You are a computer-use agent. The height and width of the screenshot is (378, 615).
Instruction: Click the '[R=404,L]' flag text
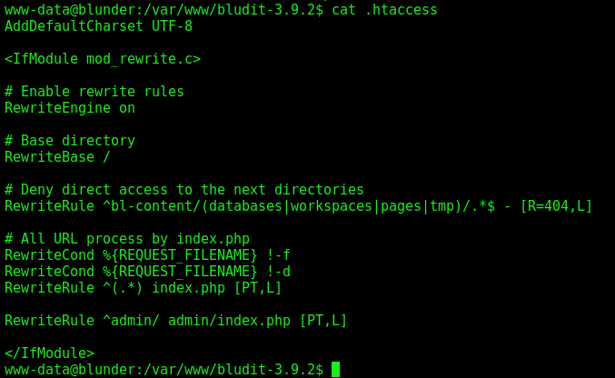click(556, 206)
